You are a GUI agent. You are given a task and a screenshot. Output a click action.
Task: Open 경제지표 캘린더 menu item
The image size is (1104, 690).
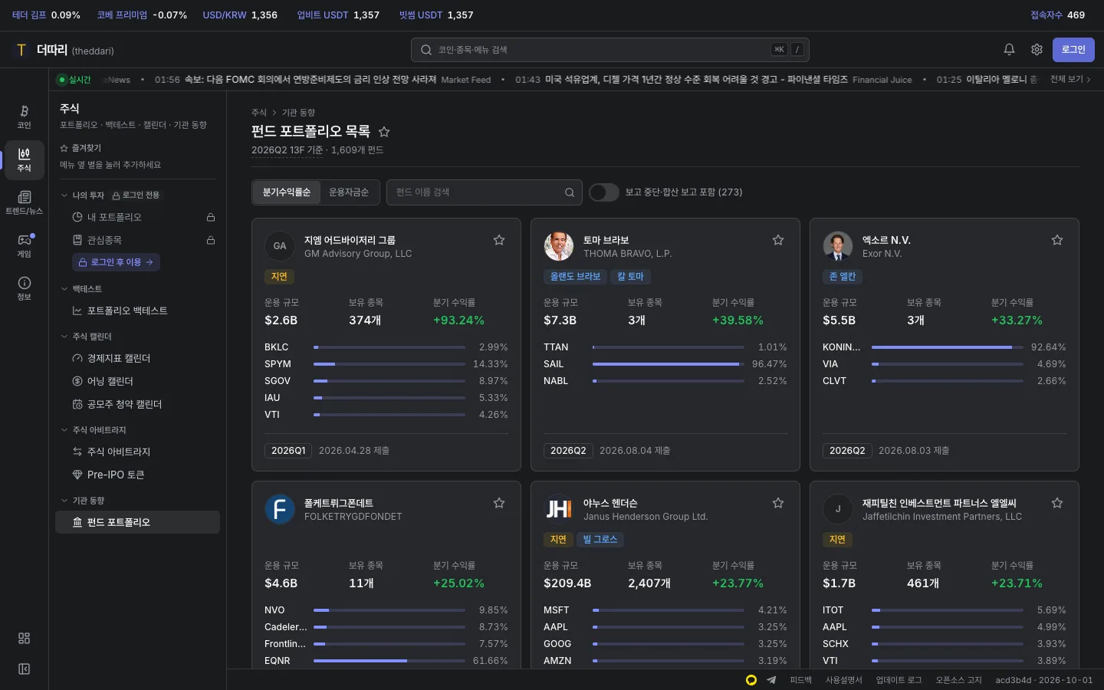point(138,359)
